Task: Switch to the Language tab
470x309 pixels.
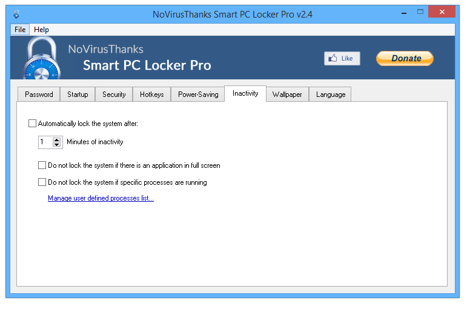Action: click(x=330, y=95)
